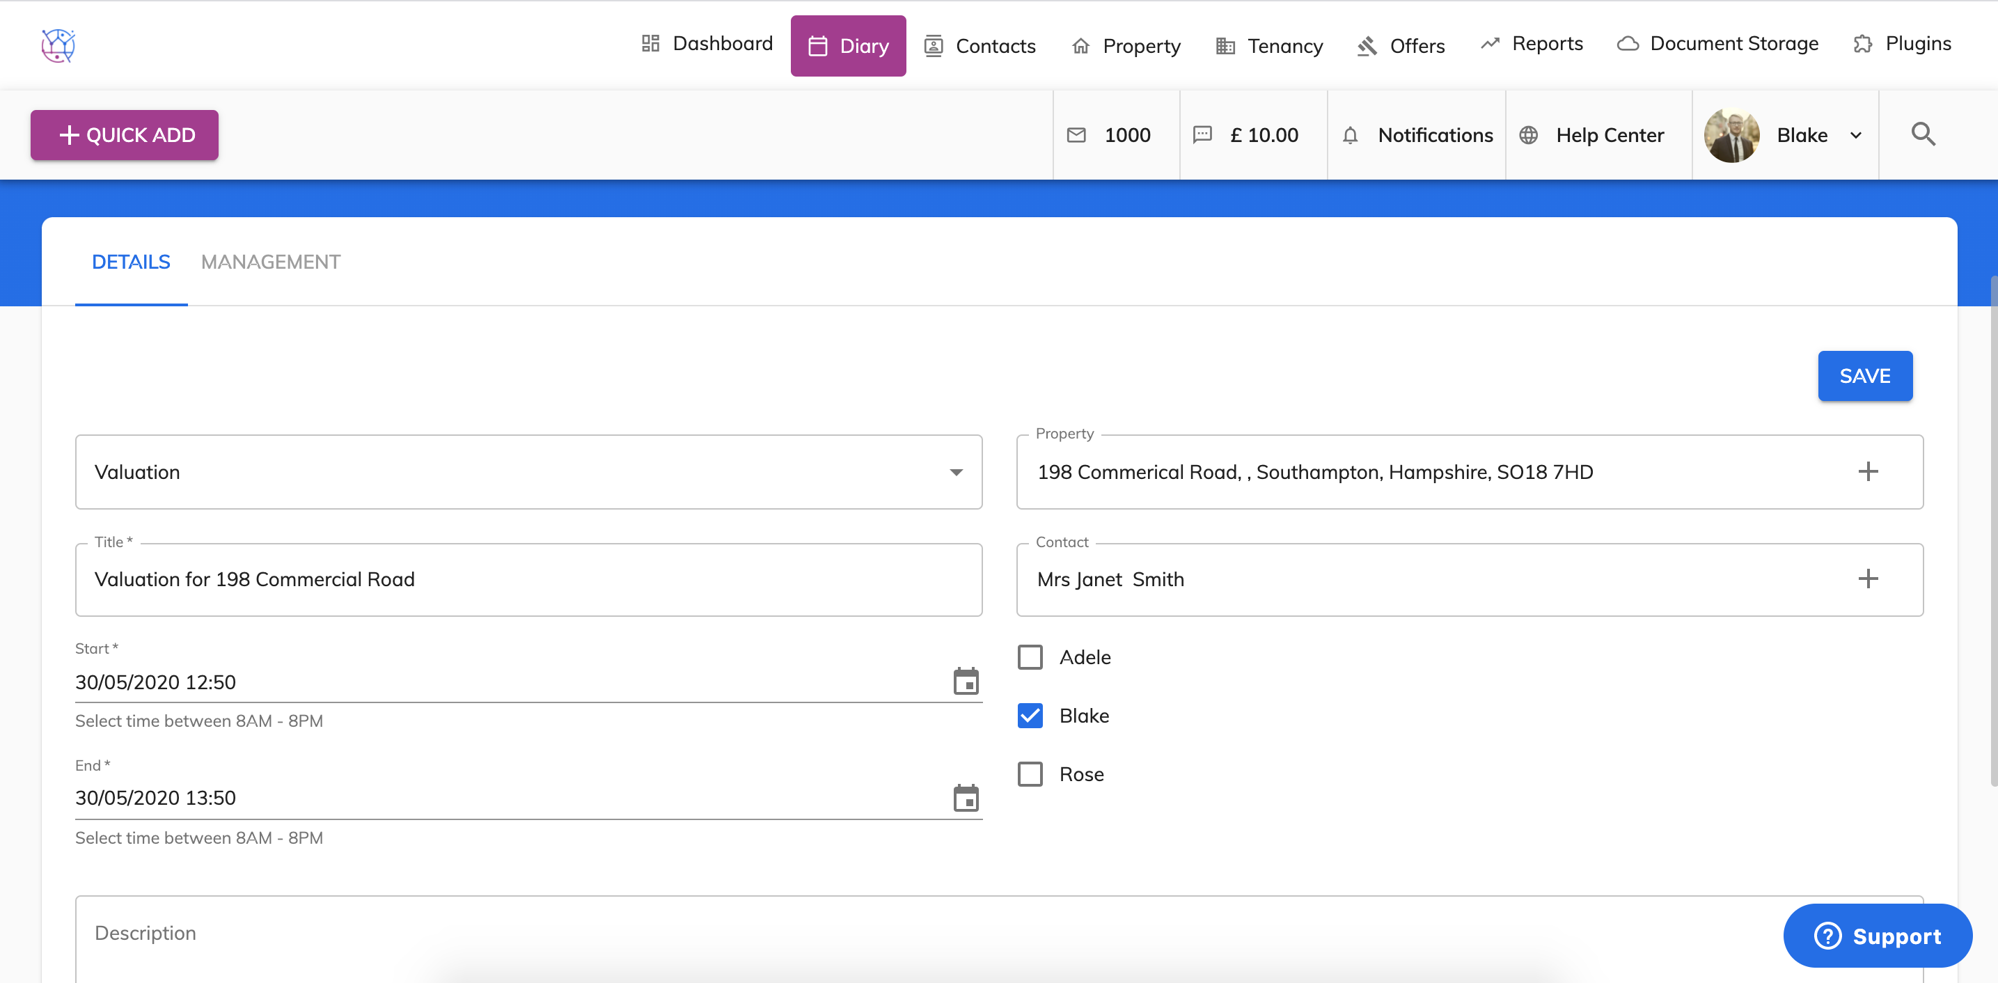
Task: Click plus icon in Property field
Action: click(x=1868, y=472)
